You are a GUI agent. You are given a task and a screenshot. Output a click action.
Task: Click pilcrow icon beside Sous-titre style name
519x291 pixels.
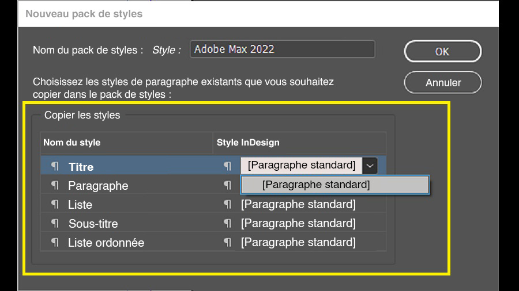55,223
